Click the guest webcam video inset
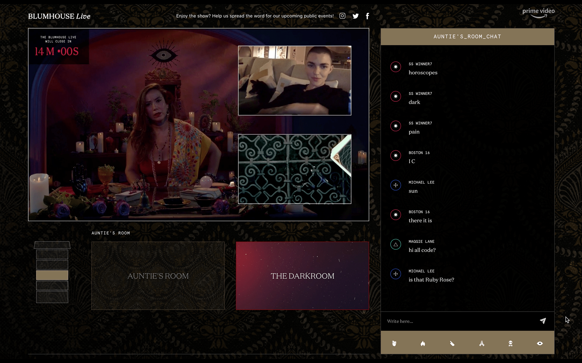582x363 pixels. point(295,80)
